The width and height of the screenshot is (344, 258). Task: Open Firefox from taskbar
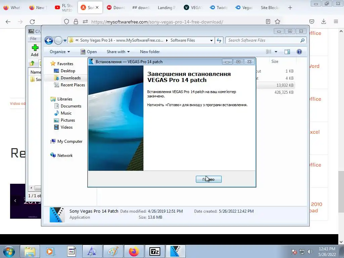[134, 251]
